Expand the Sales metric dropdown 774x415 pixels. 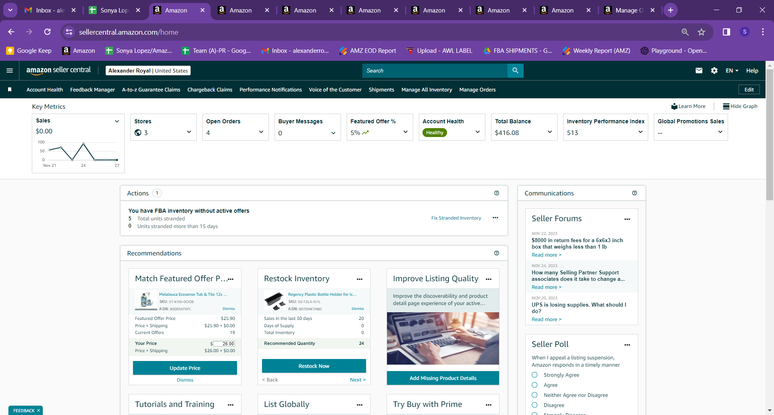point(117,121)
